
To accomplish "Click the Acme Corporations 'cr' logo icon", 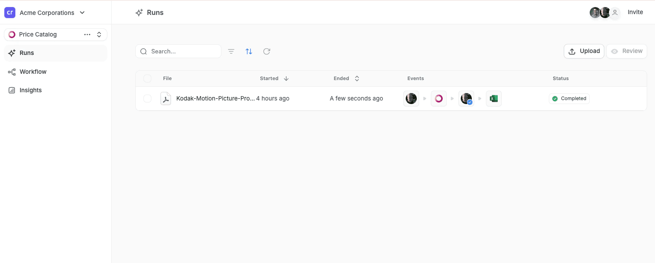I will tap(10, 13).
